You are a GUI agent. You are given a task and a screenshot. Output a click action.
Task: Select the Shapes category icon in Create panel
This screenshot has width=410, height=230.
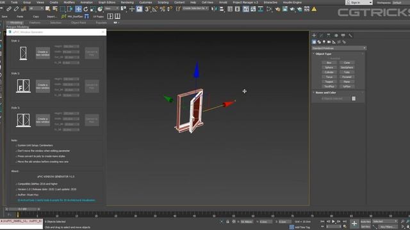click(x=319, y=42)
